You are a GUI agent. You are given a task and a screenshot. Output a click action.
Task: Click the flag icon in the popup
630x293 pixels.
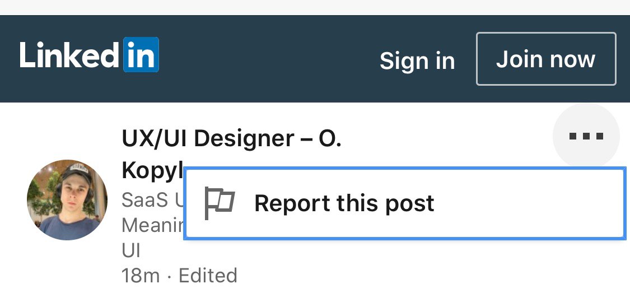click(219, 203)
